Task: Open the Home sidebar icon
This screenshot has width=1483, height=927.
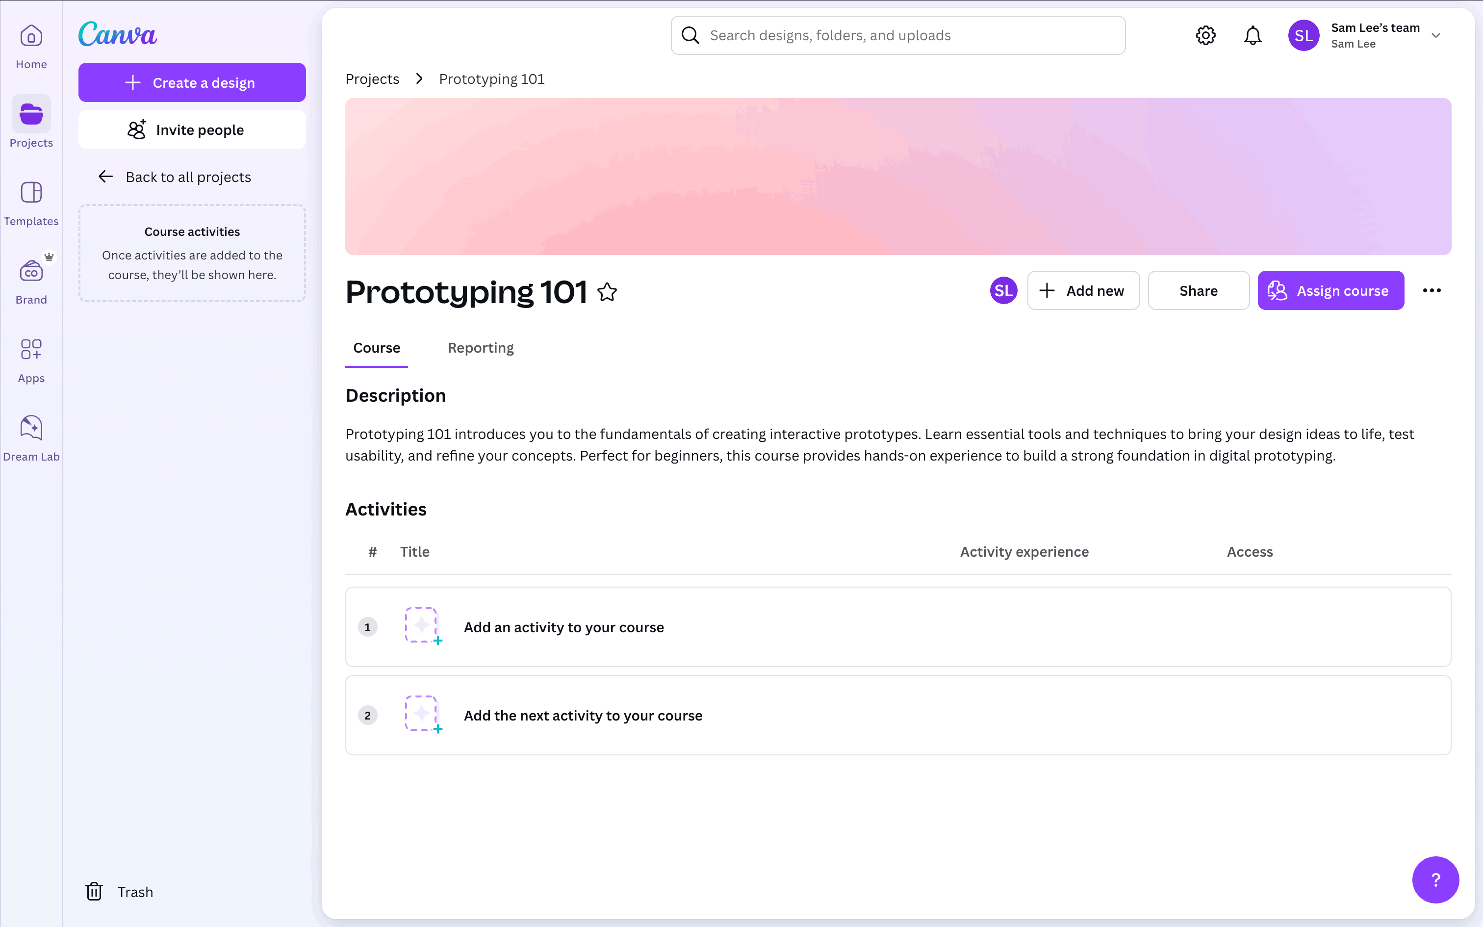Action: [31, 46]
